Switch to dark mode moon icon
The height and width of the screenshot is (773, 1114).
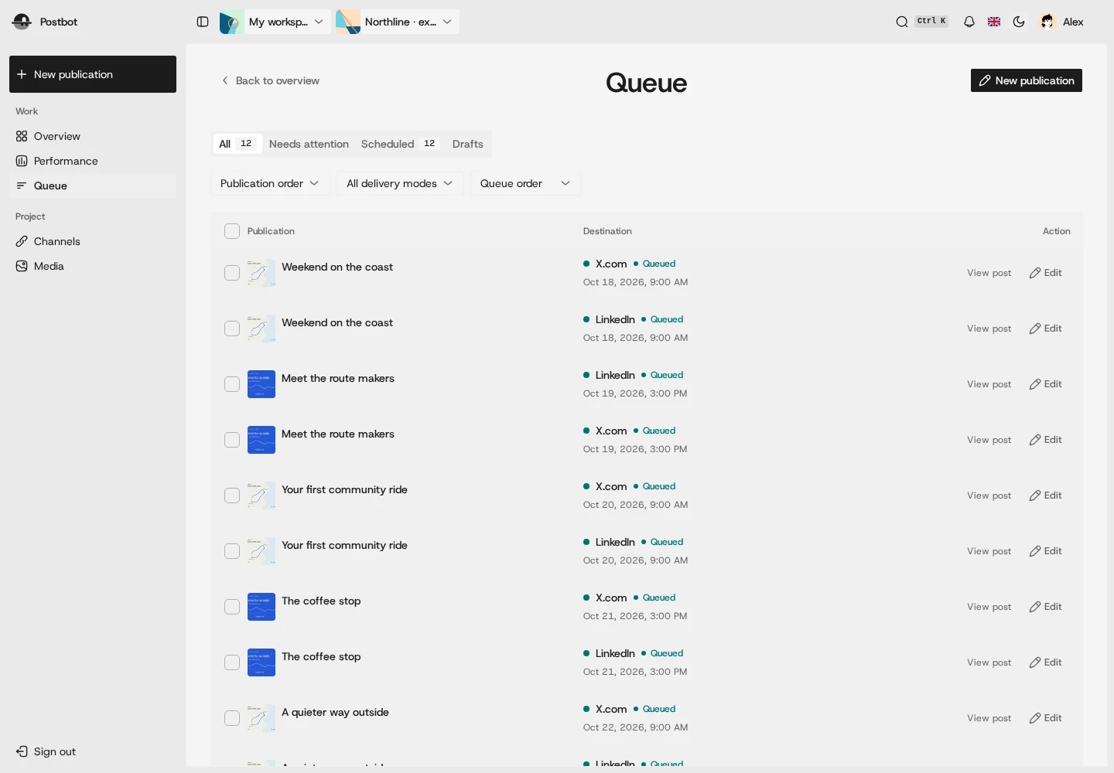pyautogui.click(x=1019, y=22)
